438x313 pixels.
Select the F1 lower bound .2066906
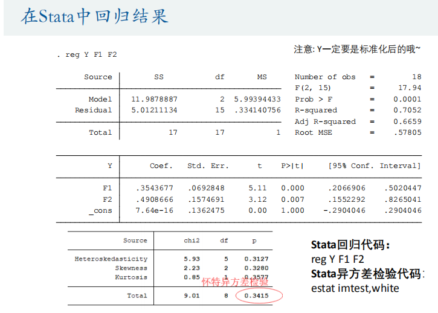point(347,188)
